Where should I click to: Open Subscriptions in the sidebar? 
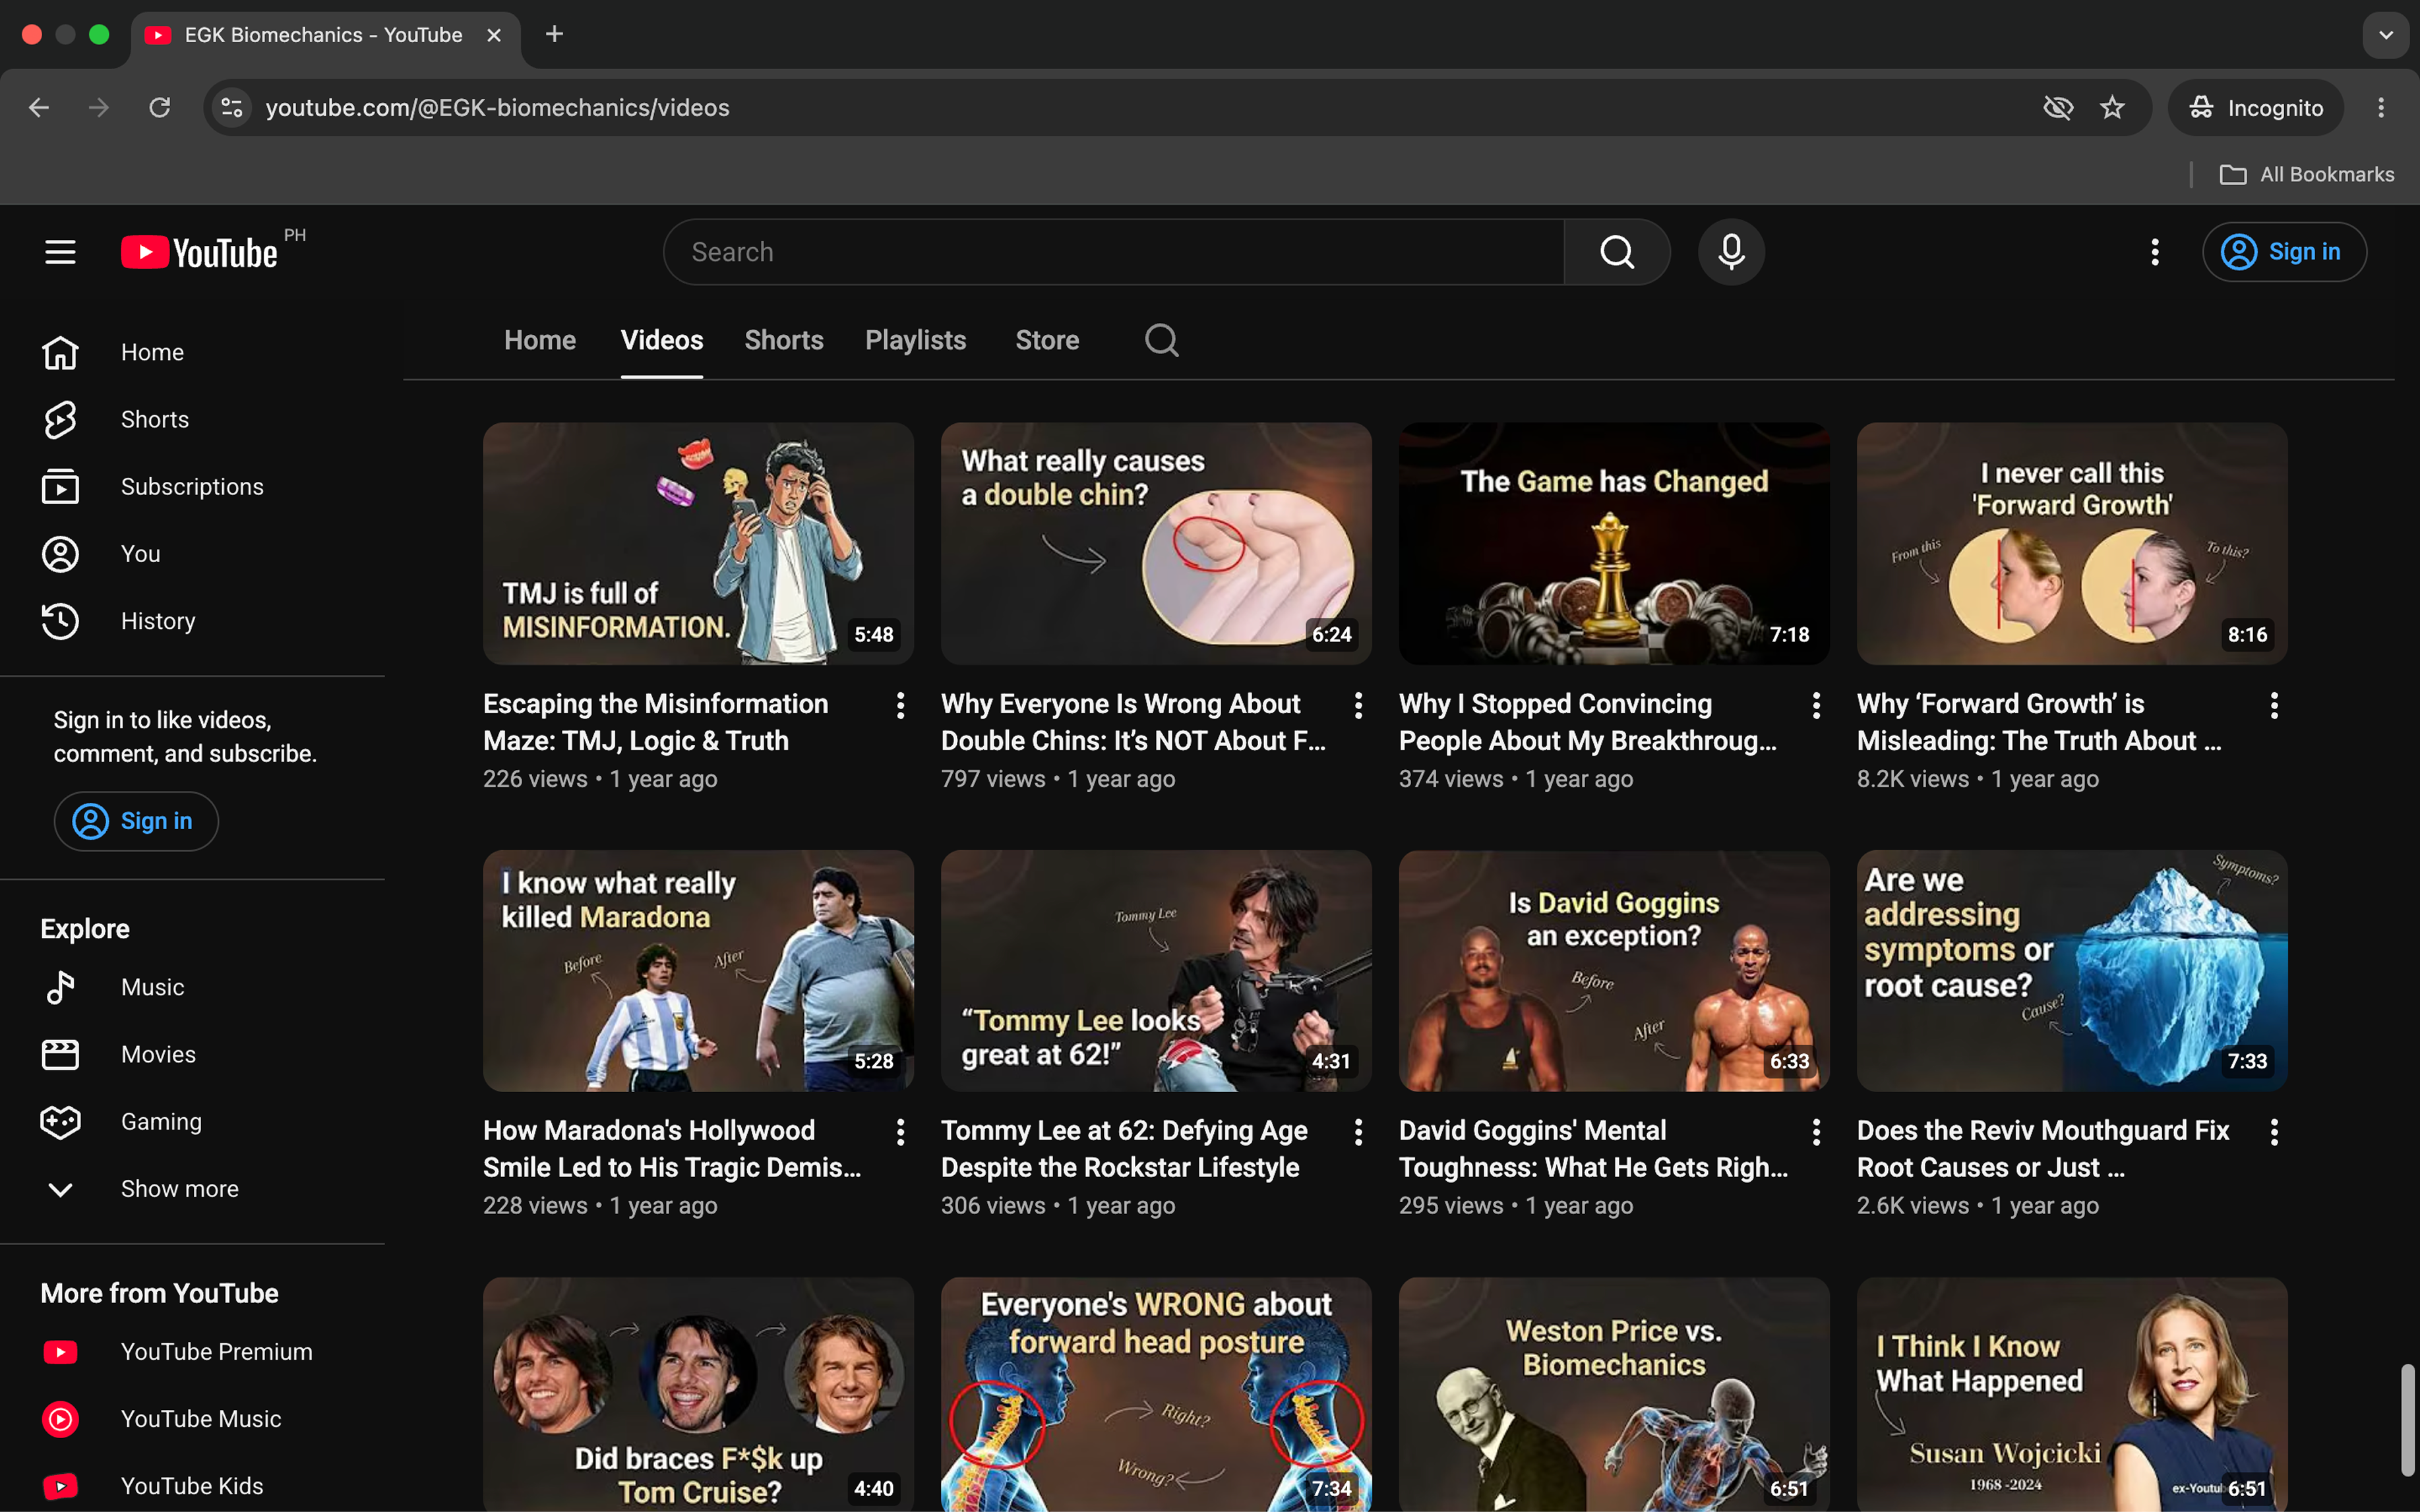click(x=192, y=486)
